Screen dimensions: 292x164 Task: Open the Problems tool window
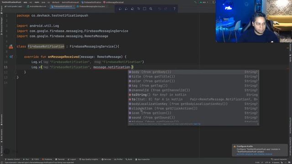(47, 159)
